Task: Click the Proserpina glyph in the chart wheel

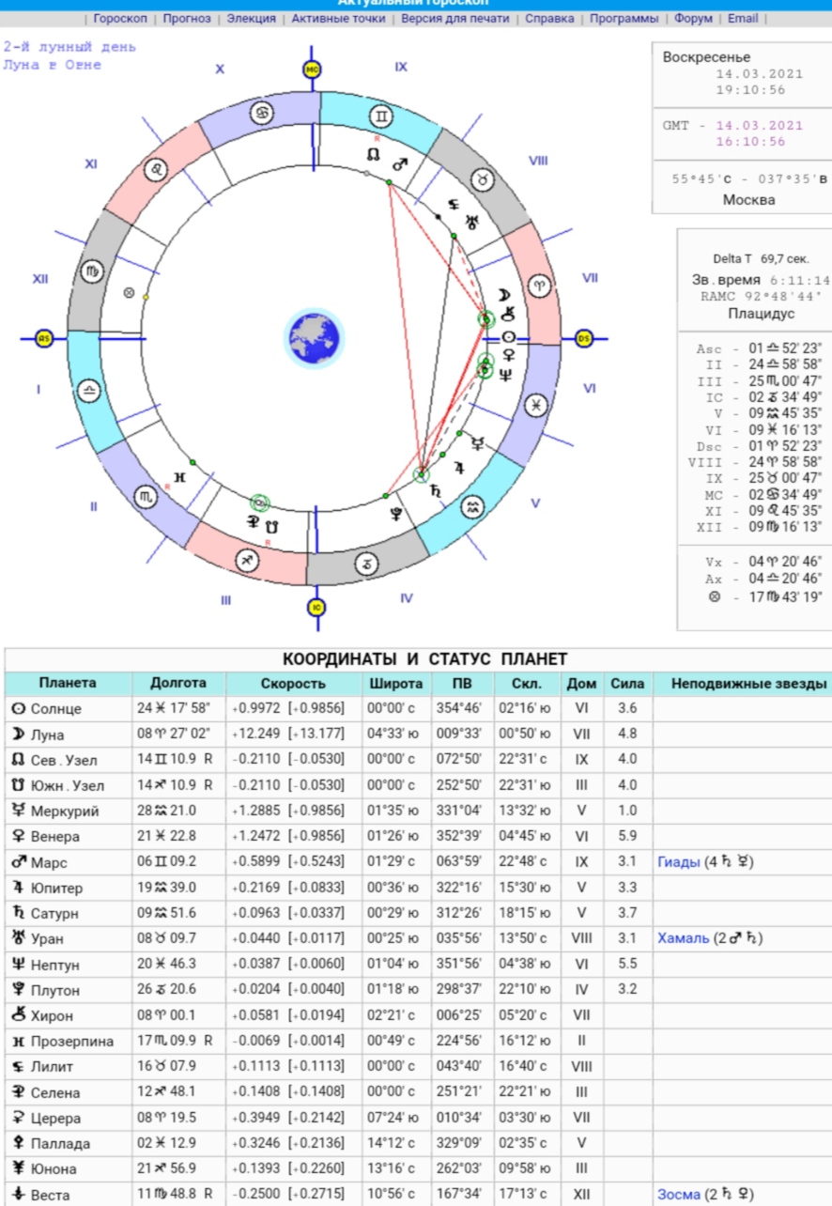Action: 178,477
